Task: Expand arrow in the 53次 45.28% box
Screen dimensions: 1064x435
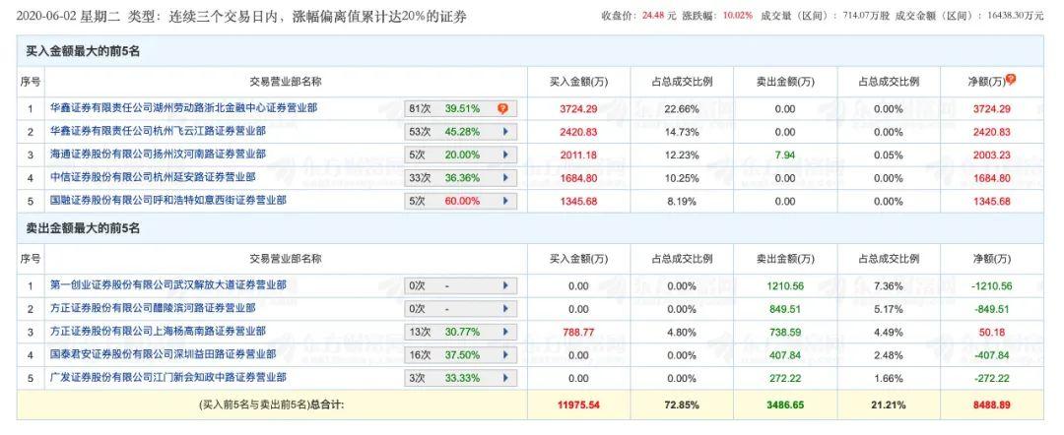Action: [505, 132]
